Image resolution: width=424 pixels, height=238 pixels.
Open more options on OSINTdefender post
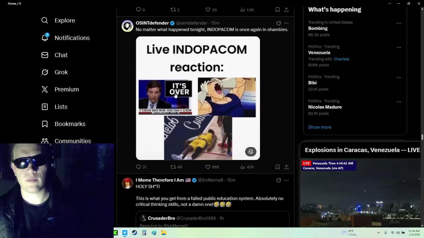[287, 23]
